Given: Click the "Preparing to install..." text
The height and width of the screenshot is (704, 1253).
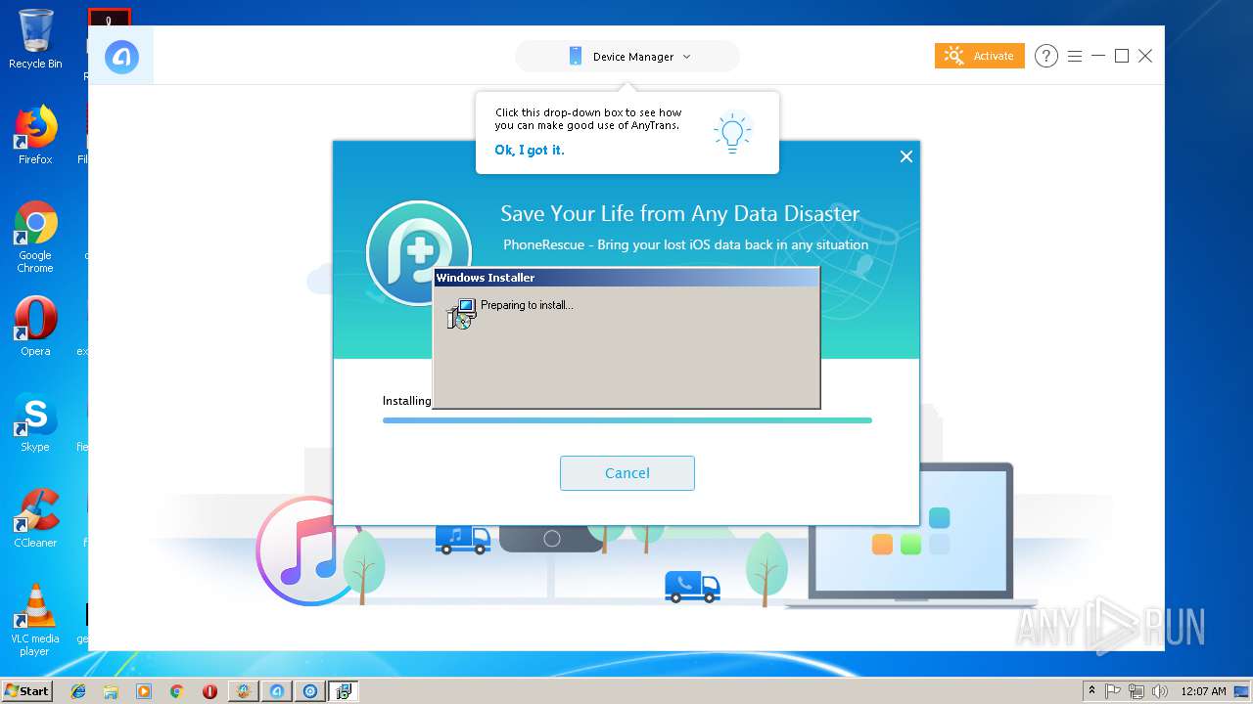Looking at the screenshot, I should click(527, 305).
